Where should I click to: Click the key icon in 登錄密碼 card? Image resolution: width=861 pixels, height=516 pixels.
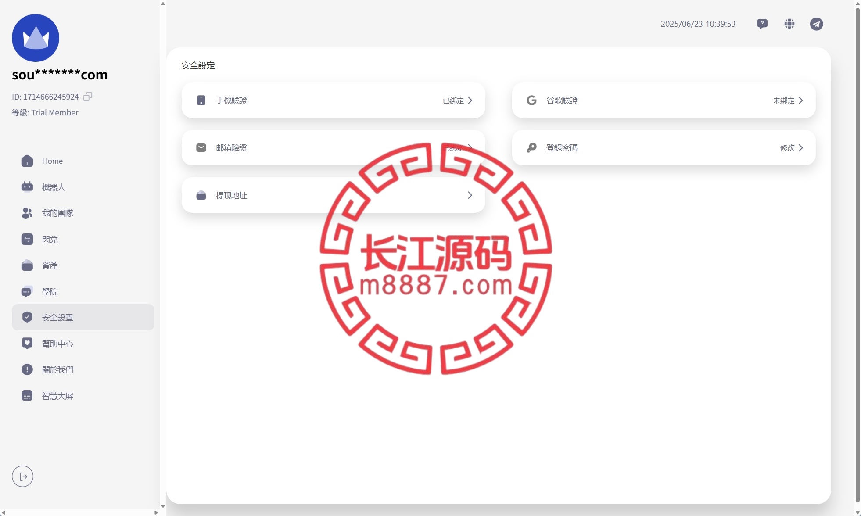(531, 148)
